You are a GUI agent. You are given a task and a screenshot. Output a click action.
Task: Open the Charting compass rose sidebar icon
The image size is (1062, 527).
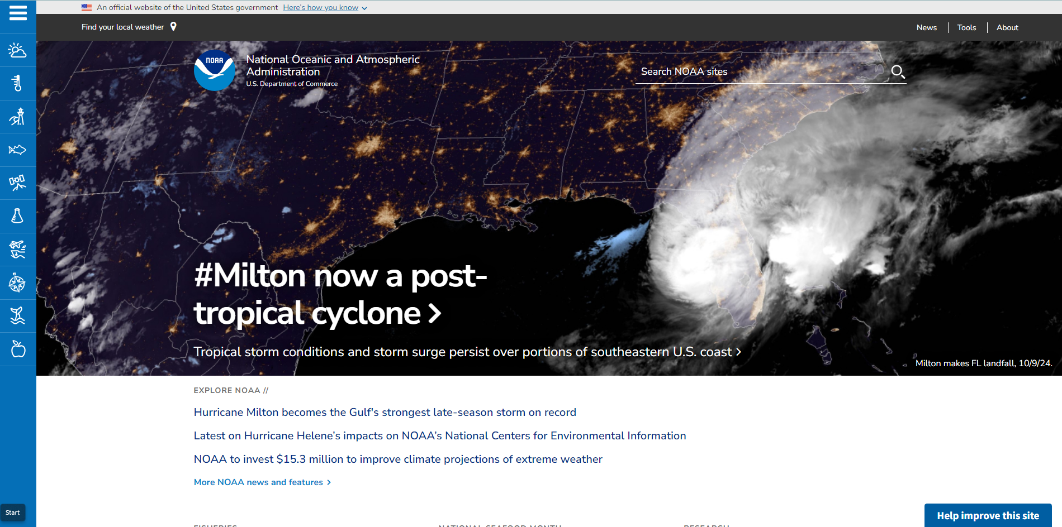coord(18,283)
